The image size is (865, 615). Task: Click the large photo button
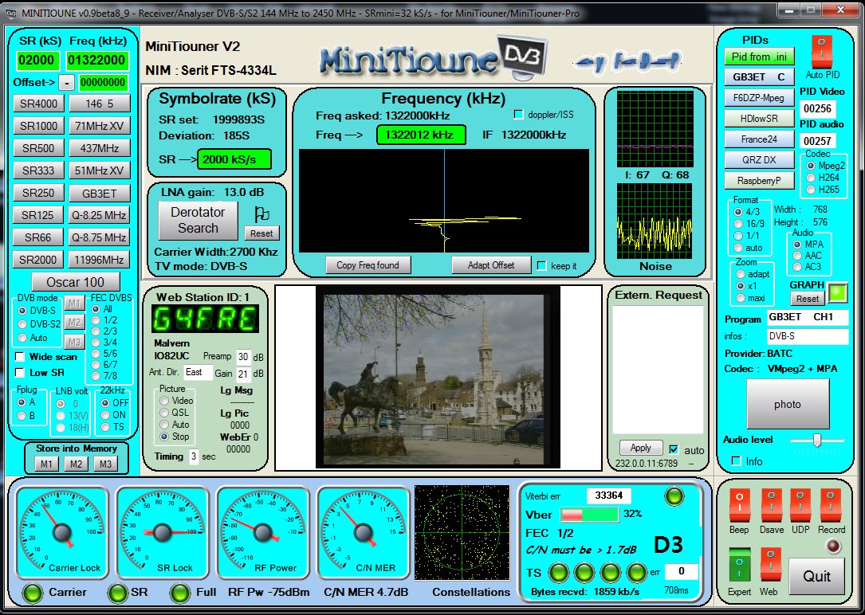pos(788,404)
